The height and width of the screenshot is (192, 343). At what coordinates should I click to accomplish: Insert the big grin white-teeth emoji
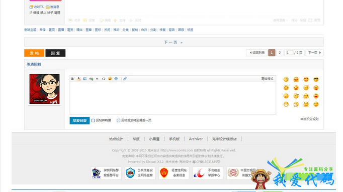(286, 104)
